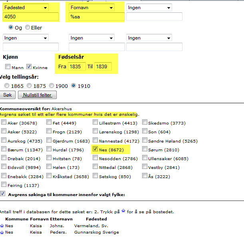This screenshot has height=238, width=244.
Task: Click empty field under second-row right Ingen
Action: coord(154,47)
